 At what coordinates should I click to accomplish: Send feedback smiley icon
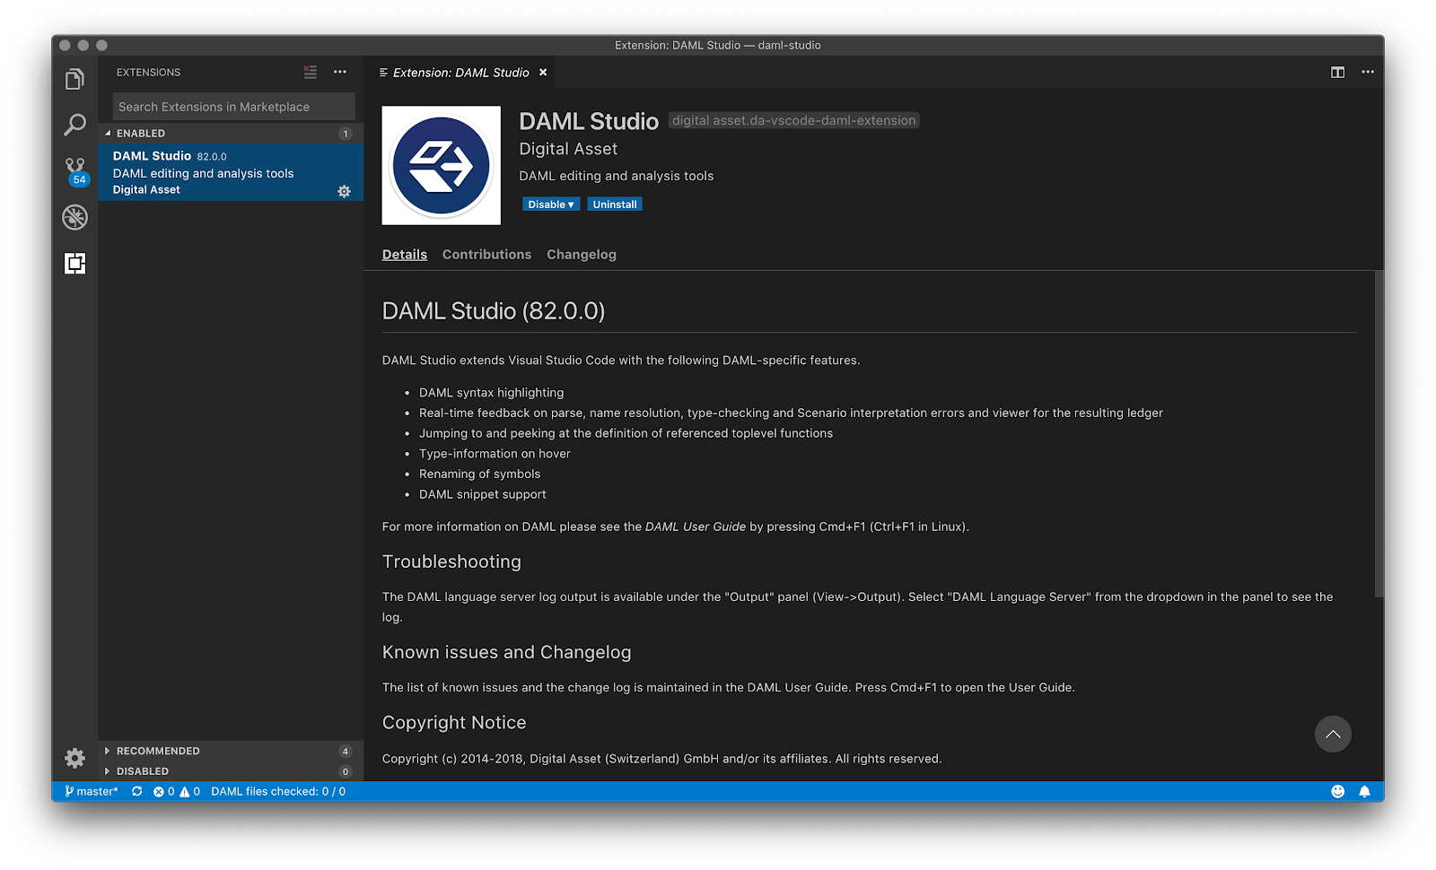[1337, 791]
